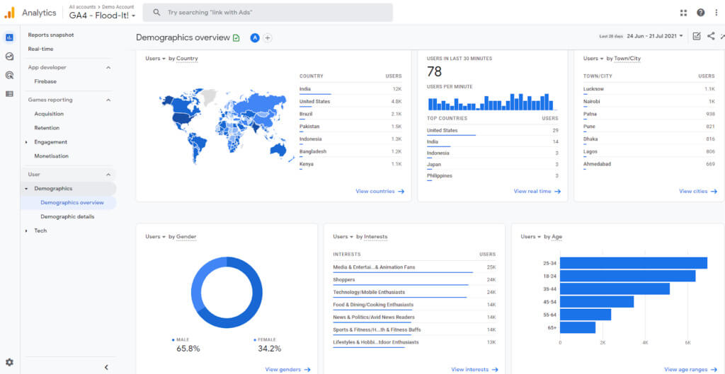Open the Admin settings gear
Screen dimensions: 725x374
pyautogui.click(x=9, y=362)
